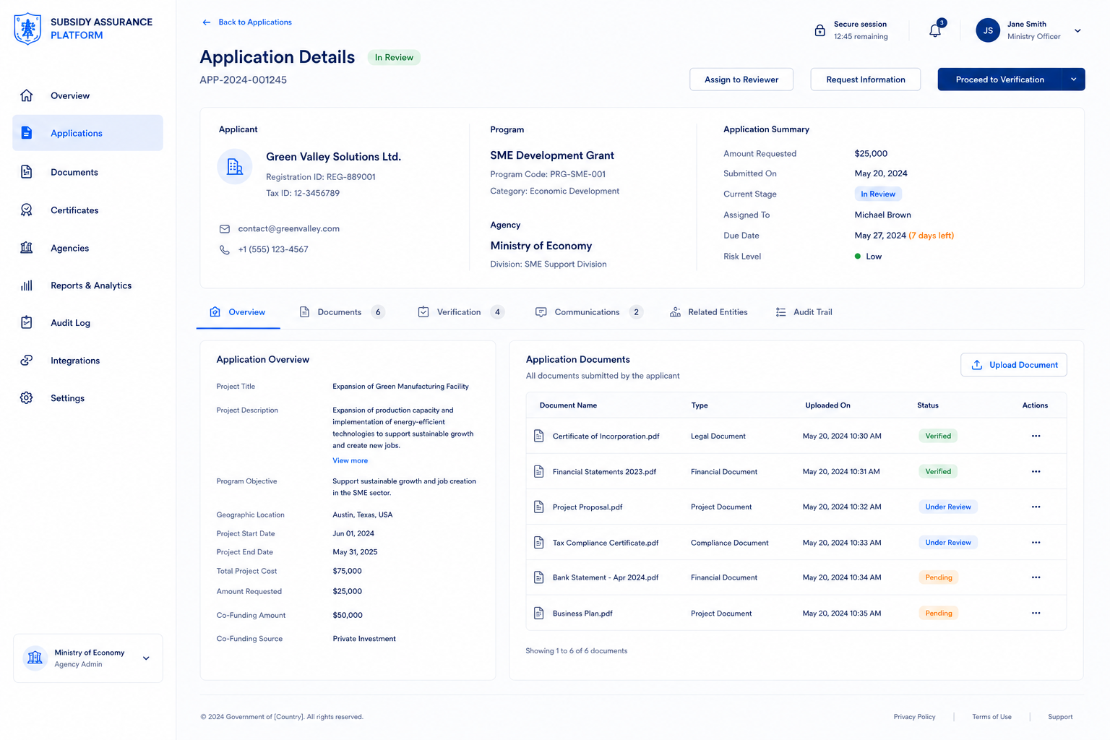Viewport: 1110px width, 740px height.
Task: Open the Terms of Use footer link
Action: (x=991, y=717)
